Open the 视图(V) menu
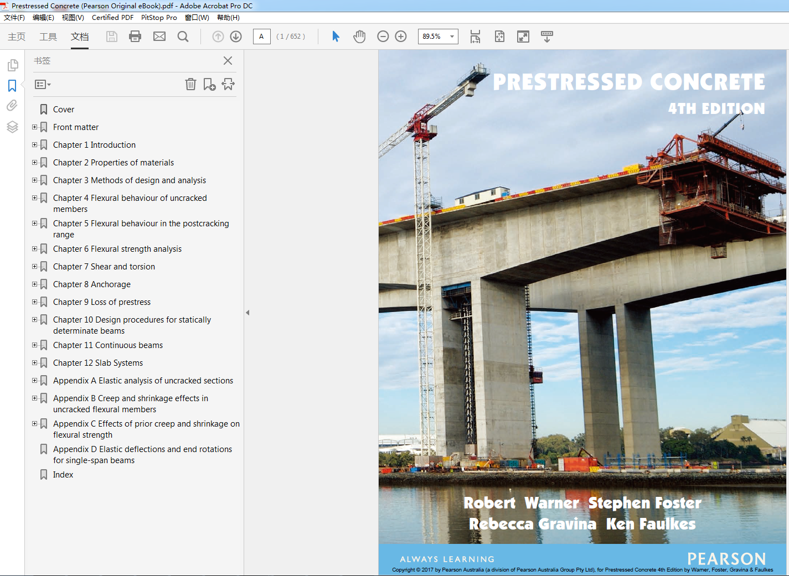 (x=73, y=18)
